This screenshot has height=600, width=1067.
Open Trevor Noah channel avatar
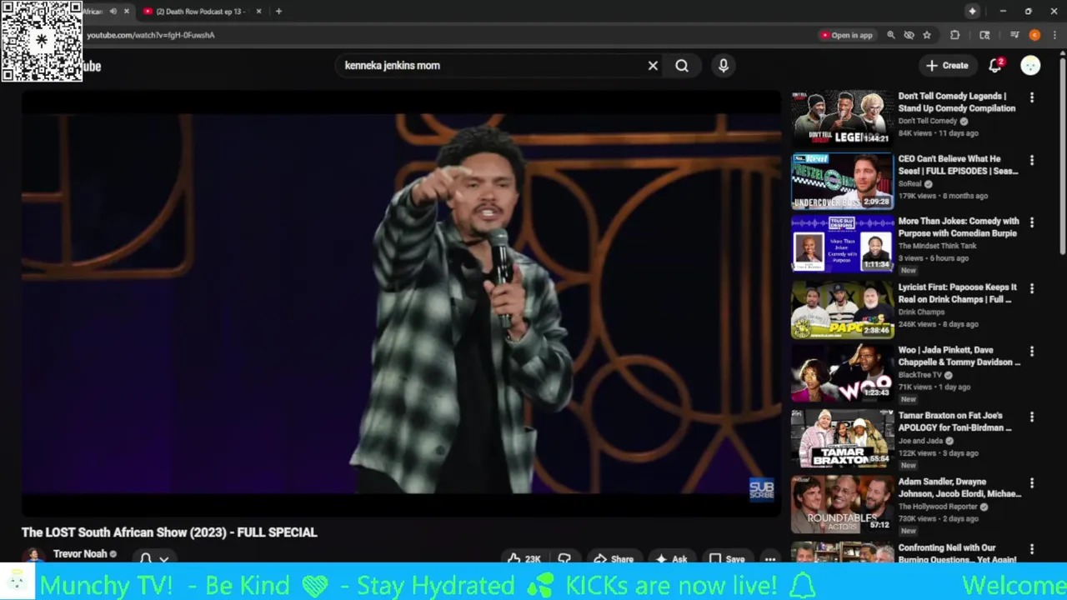(33, 556)
